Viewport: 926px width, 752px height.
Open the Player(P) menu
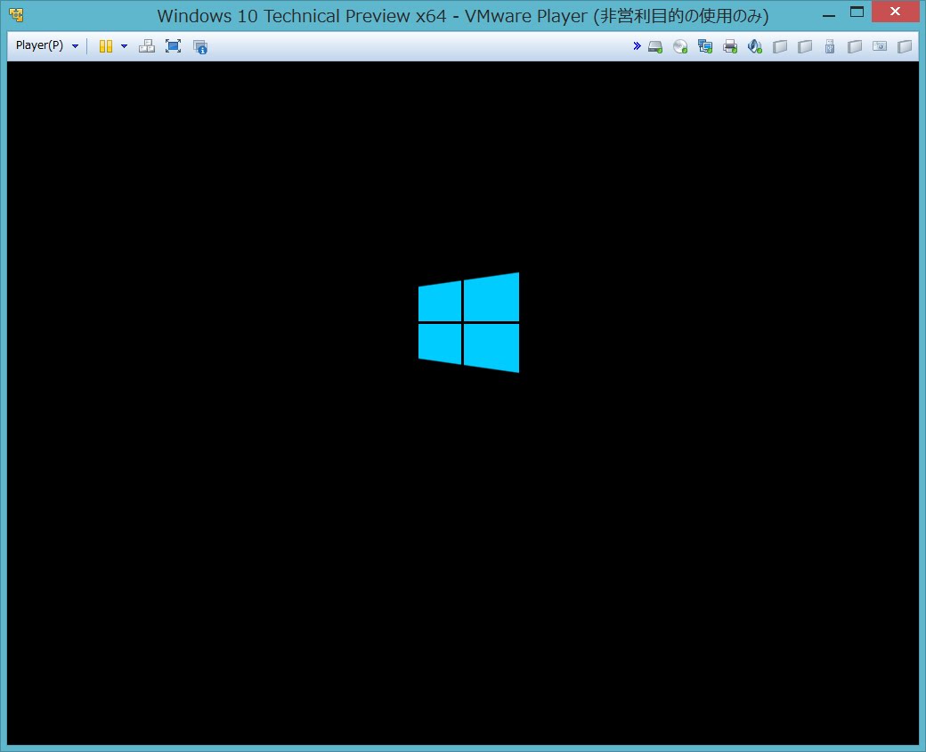(46, 46)
